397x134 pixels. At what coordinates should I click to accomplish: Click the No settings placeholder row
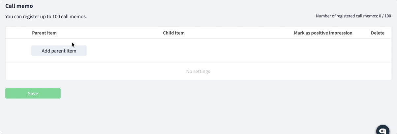coord(198,71)
